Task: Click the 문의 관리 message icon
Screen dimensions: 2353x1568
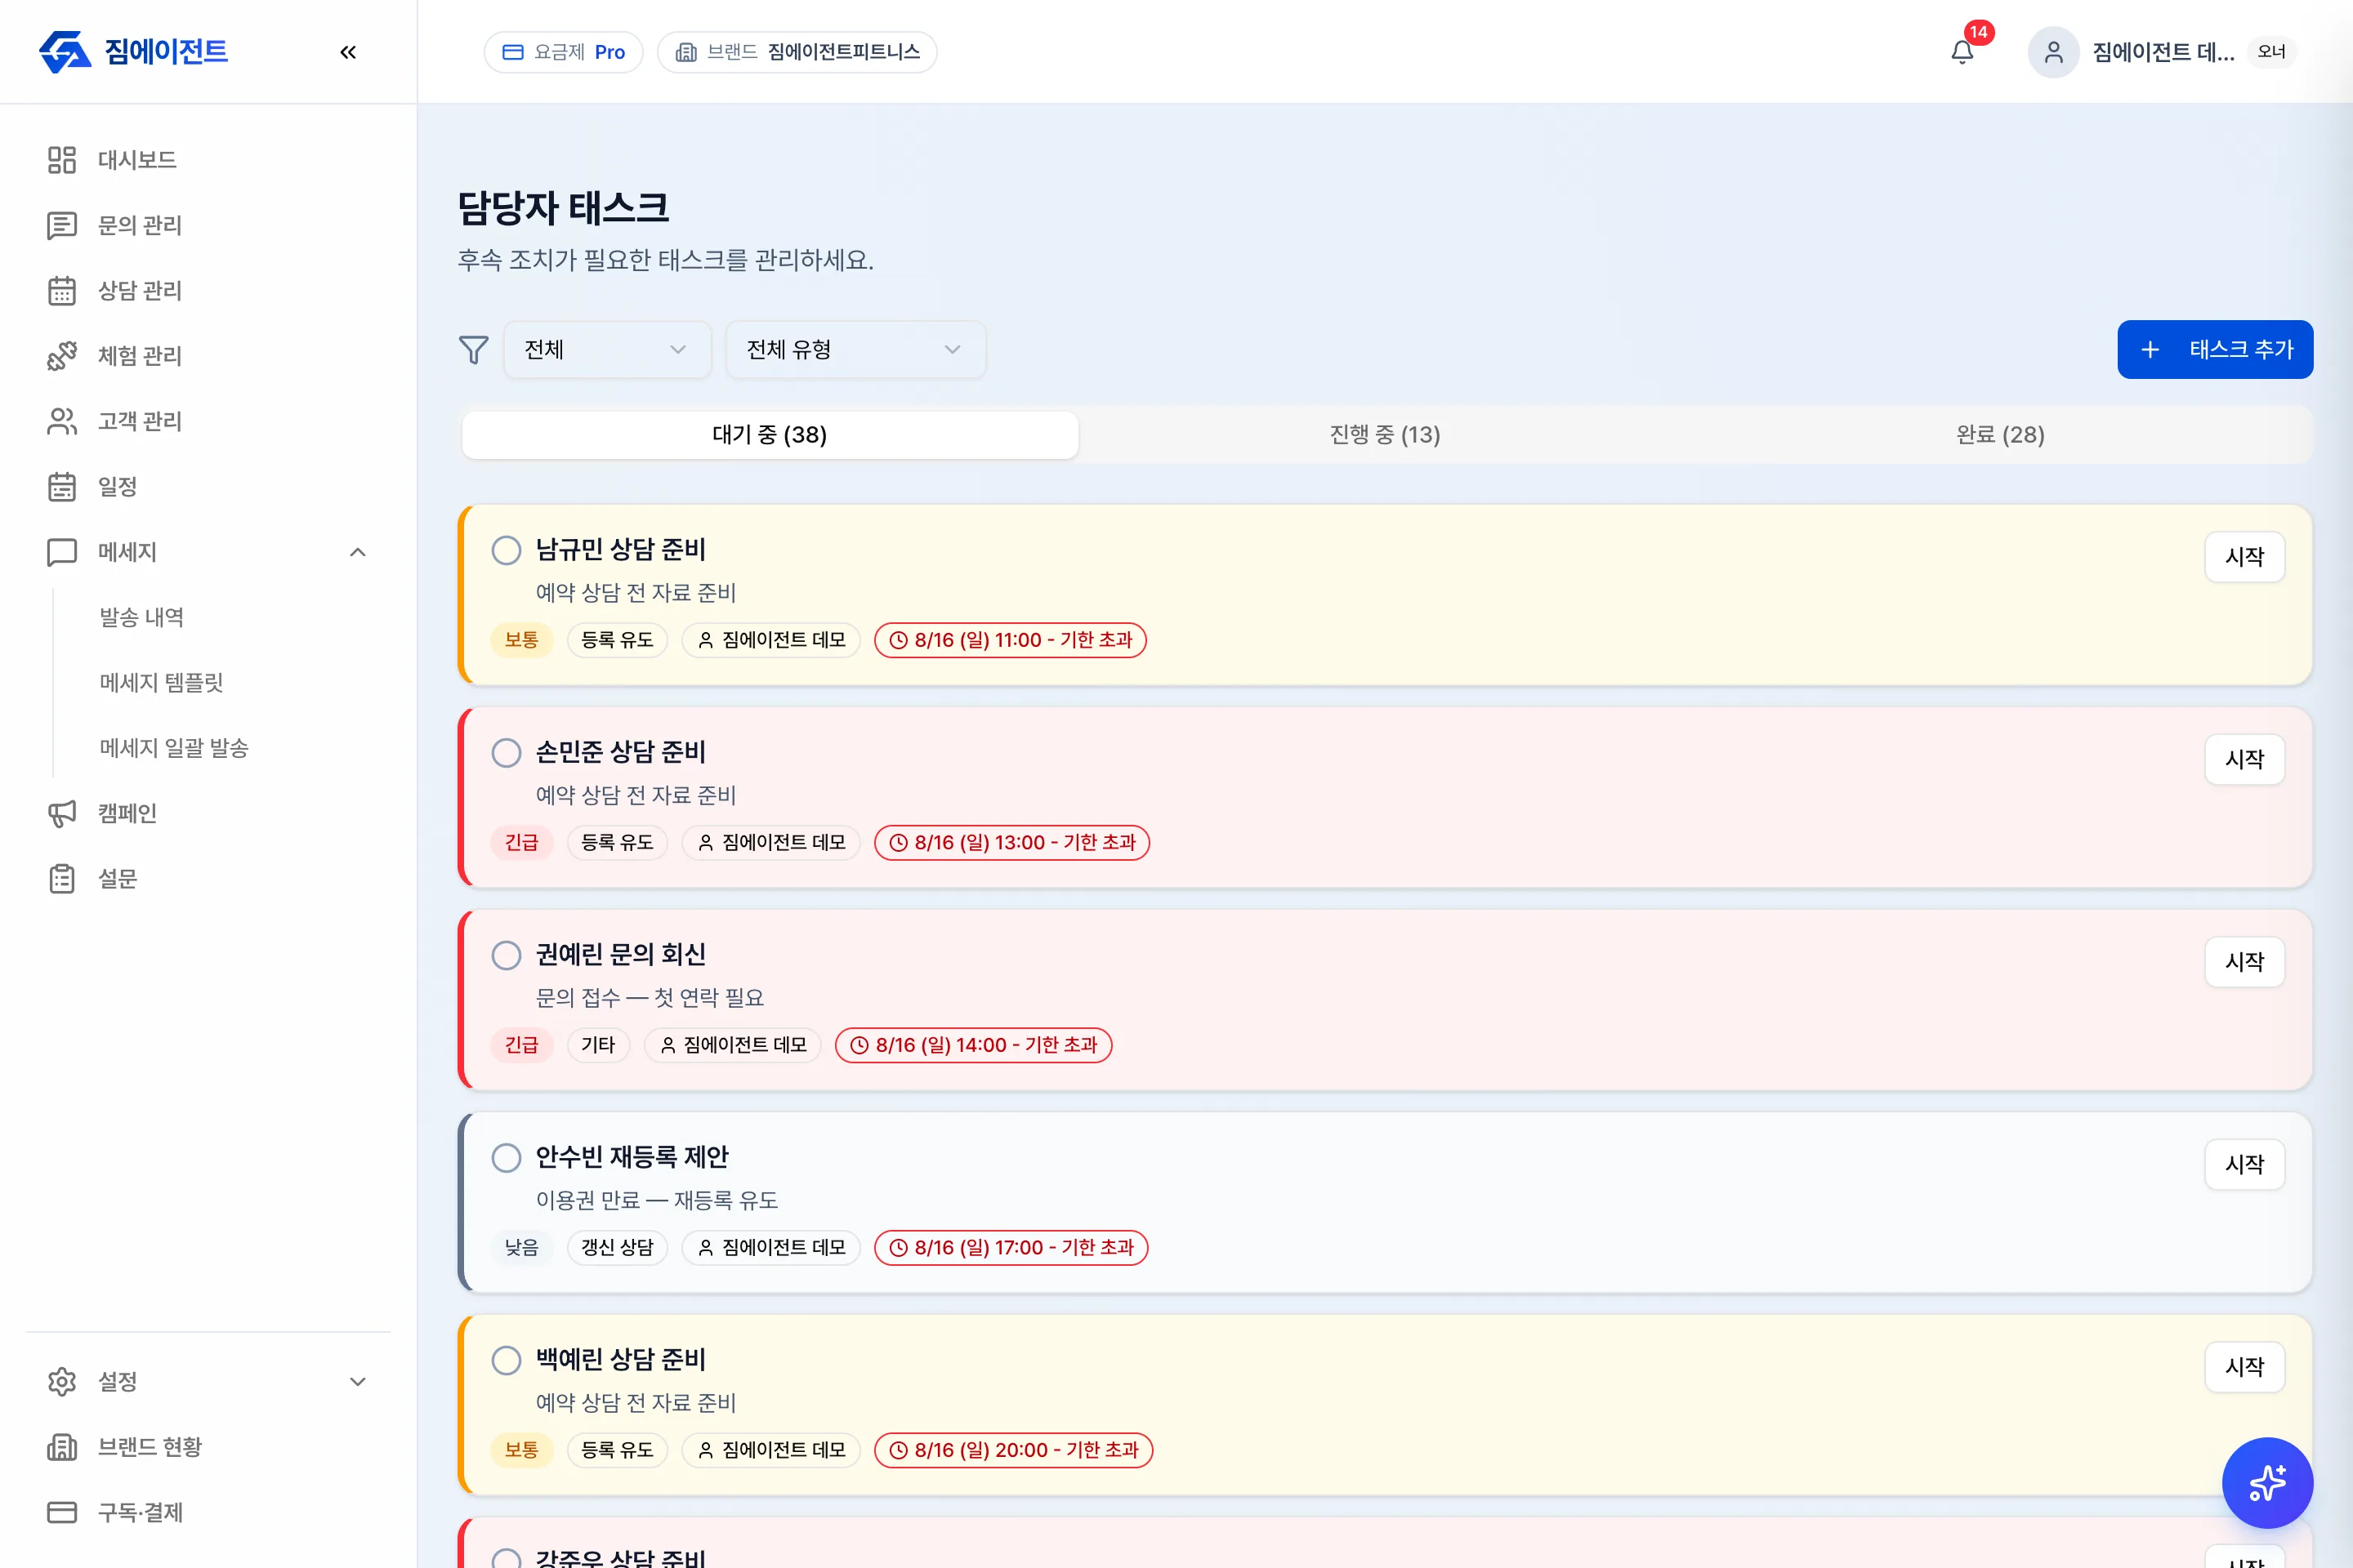Action: click(62, 225)
